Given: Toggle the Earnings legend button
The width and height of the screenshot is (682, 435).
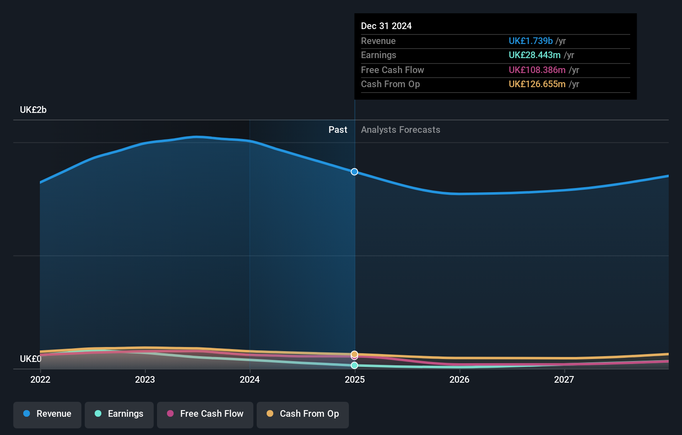Looking at the screenshot, I should click(x=119, y=415).
